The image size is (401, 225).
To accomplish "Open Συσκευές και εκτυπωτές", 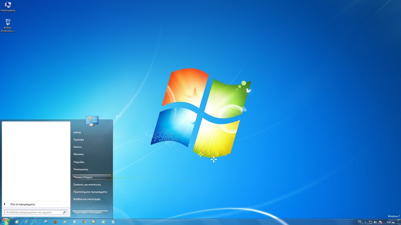I will tap(87, 185).
